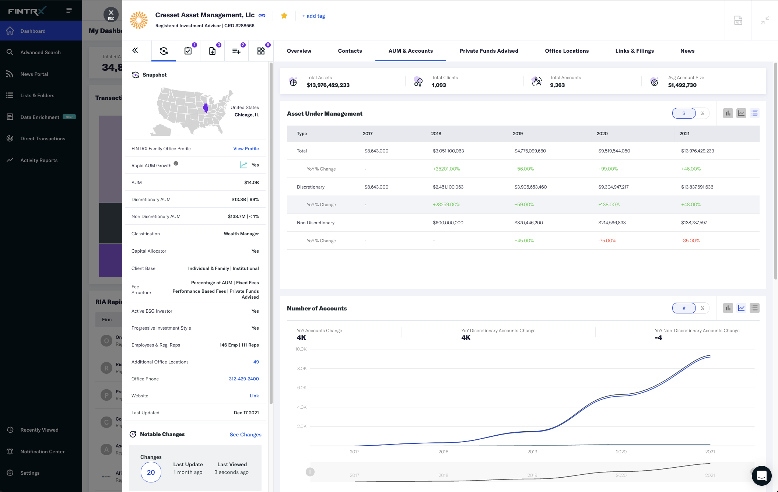Image resolution: width=778 pixels, height=492 pixels.
Task: Open the notes document-plus icon tab
Action: (x=213, y=51)
